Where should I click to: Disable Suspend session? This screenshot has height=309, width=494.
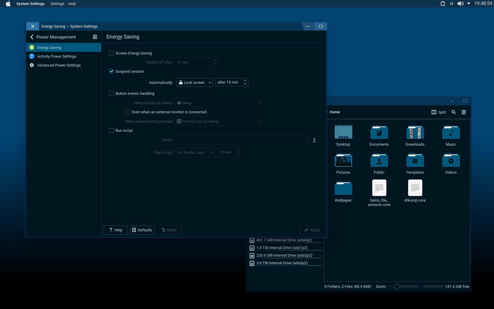click(111, 71)
